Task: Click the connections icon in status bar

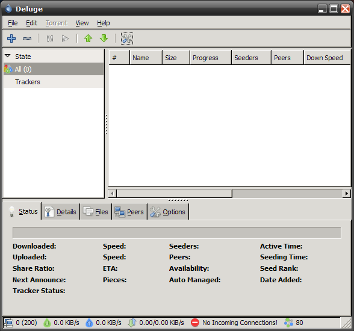Action: 8,323
